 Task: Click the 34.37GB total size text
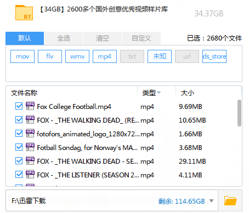coord(209,14)
